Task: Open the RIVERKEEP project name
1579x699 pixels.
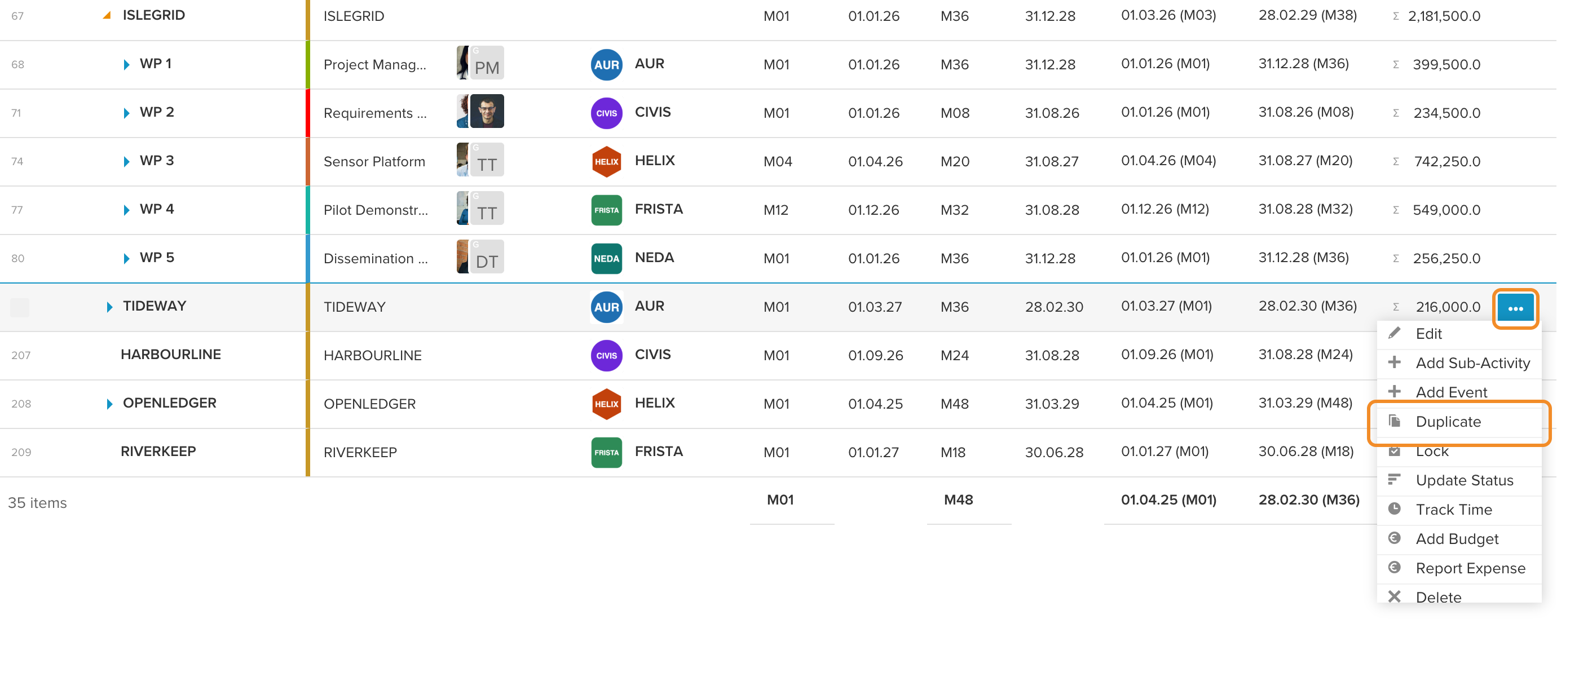Action: click(158, 451)
